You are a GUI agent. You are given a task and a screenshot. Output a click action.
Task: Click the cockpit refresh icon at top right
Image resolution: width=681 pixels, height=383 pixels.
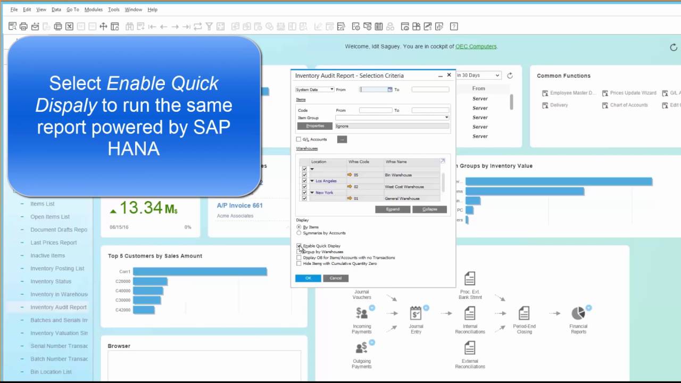(x=674, y=47)
